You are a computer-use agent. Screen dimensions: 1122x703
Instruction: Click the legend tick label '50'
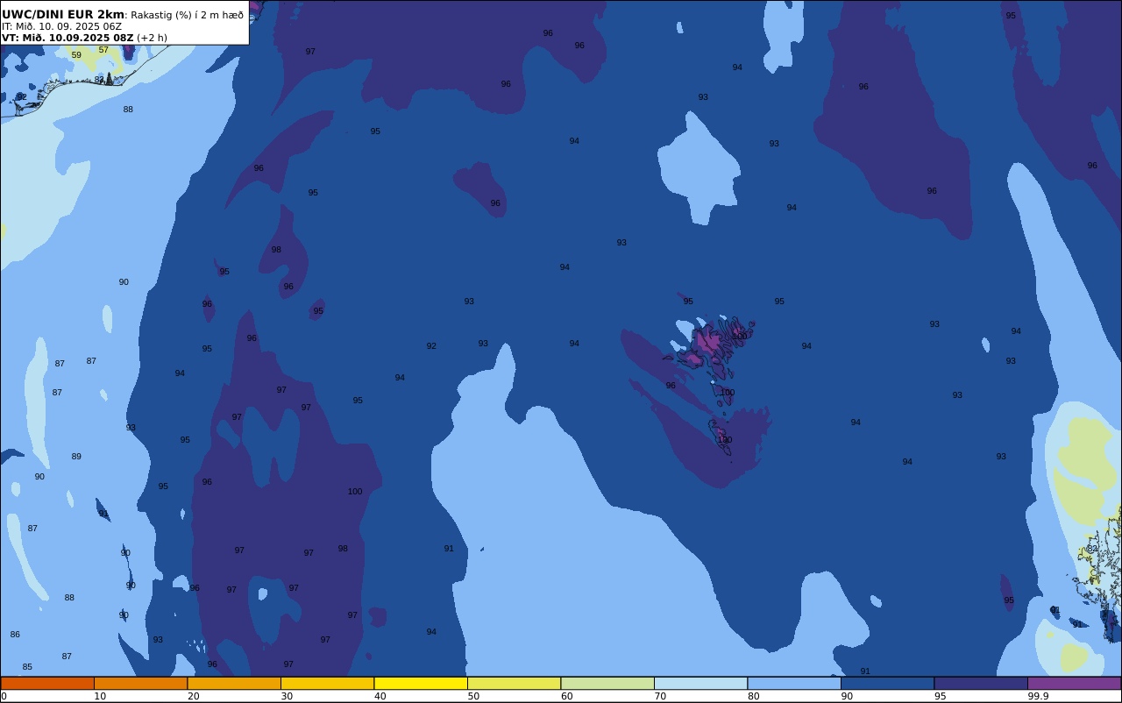[473, 696]
